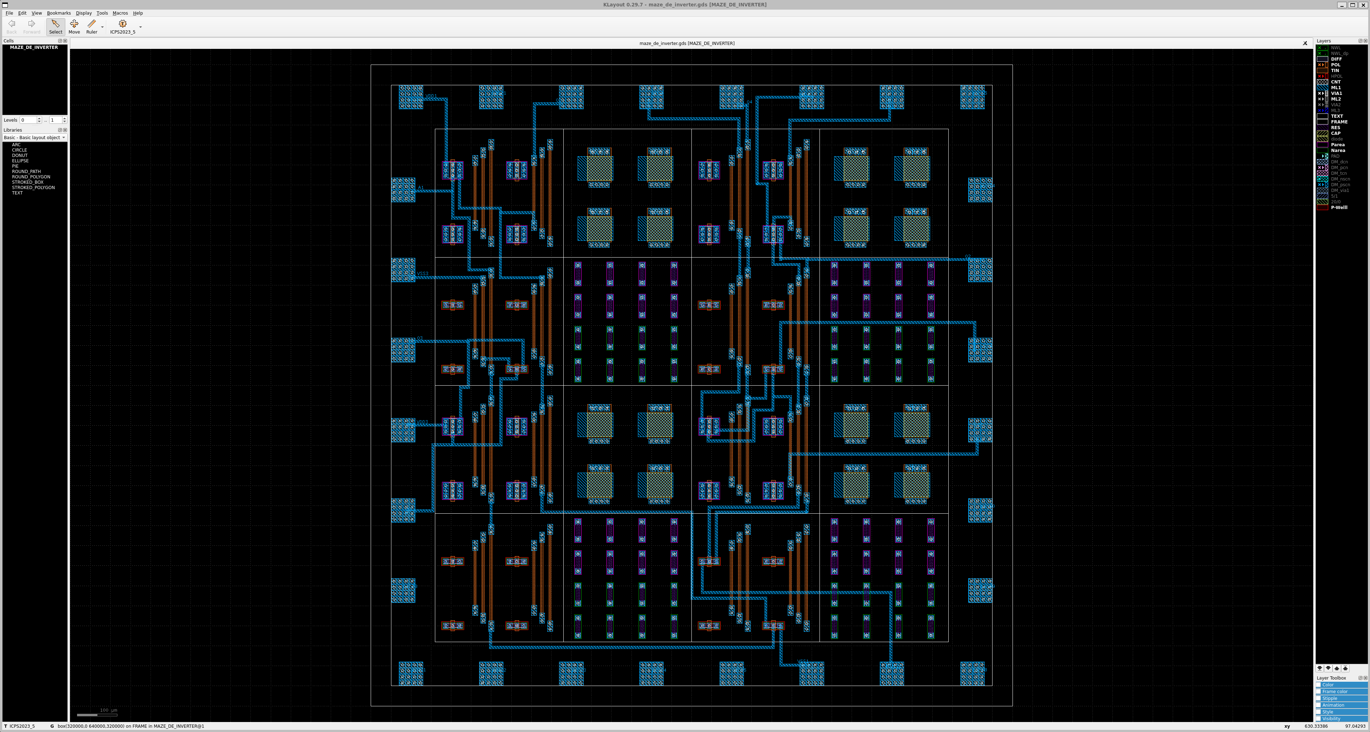Open the Basic library dropdown
Viewport: 1370px width, 732px height.
35,137
